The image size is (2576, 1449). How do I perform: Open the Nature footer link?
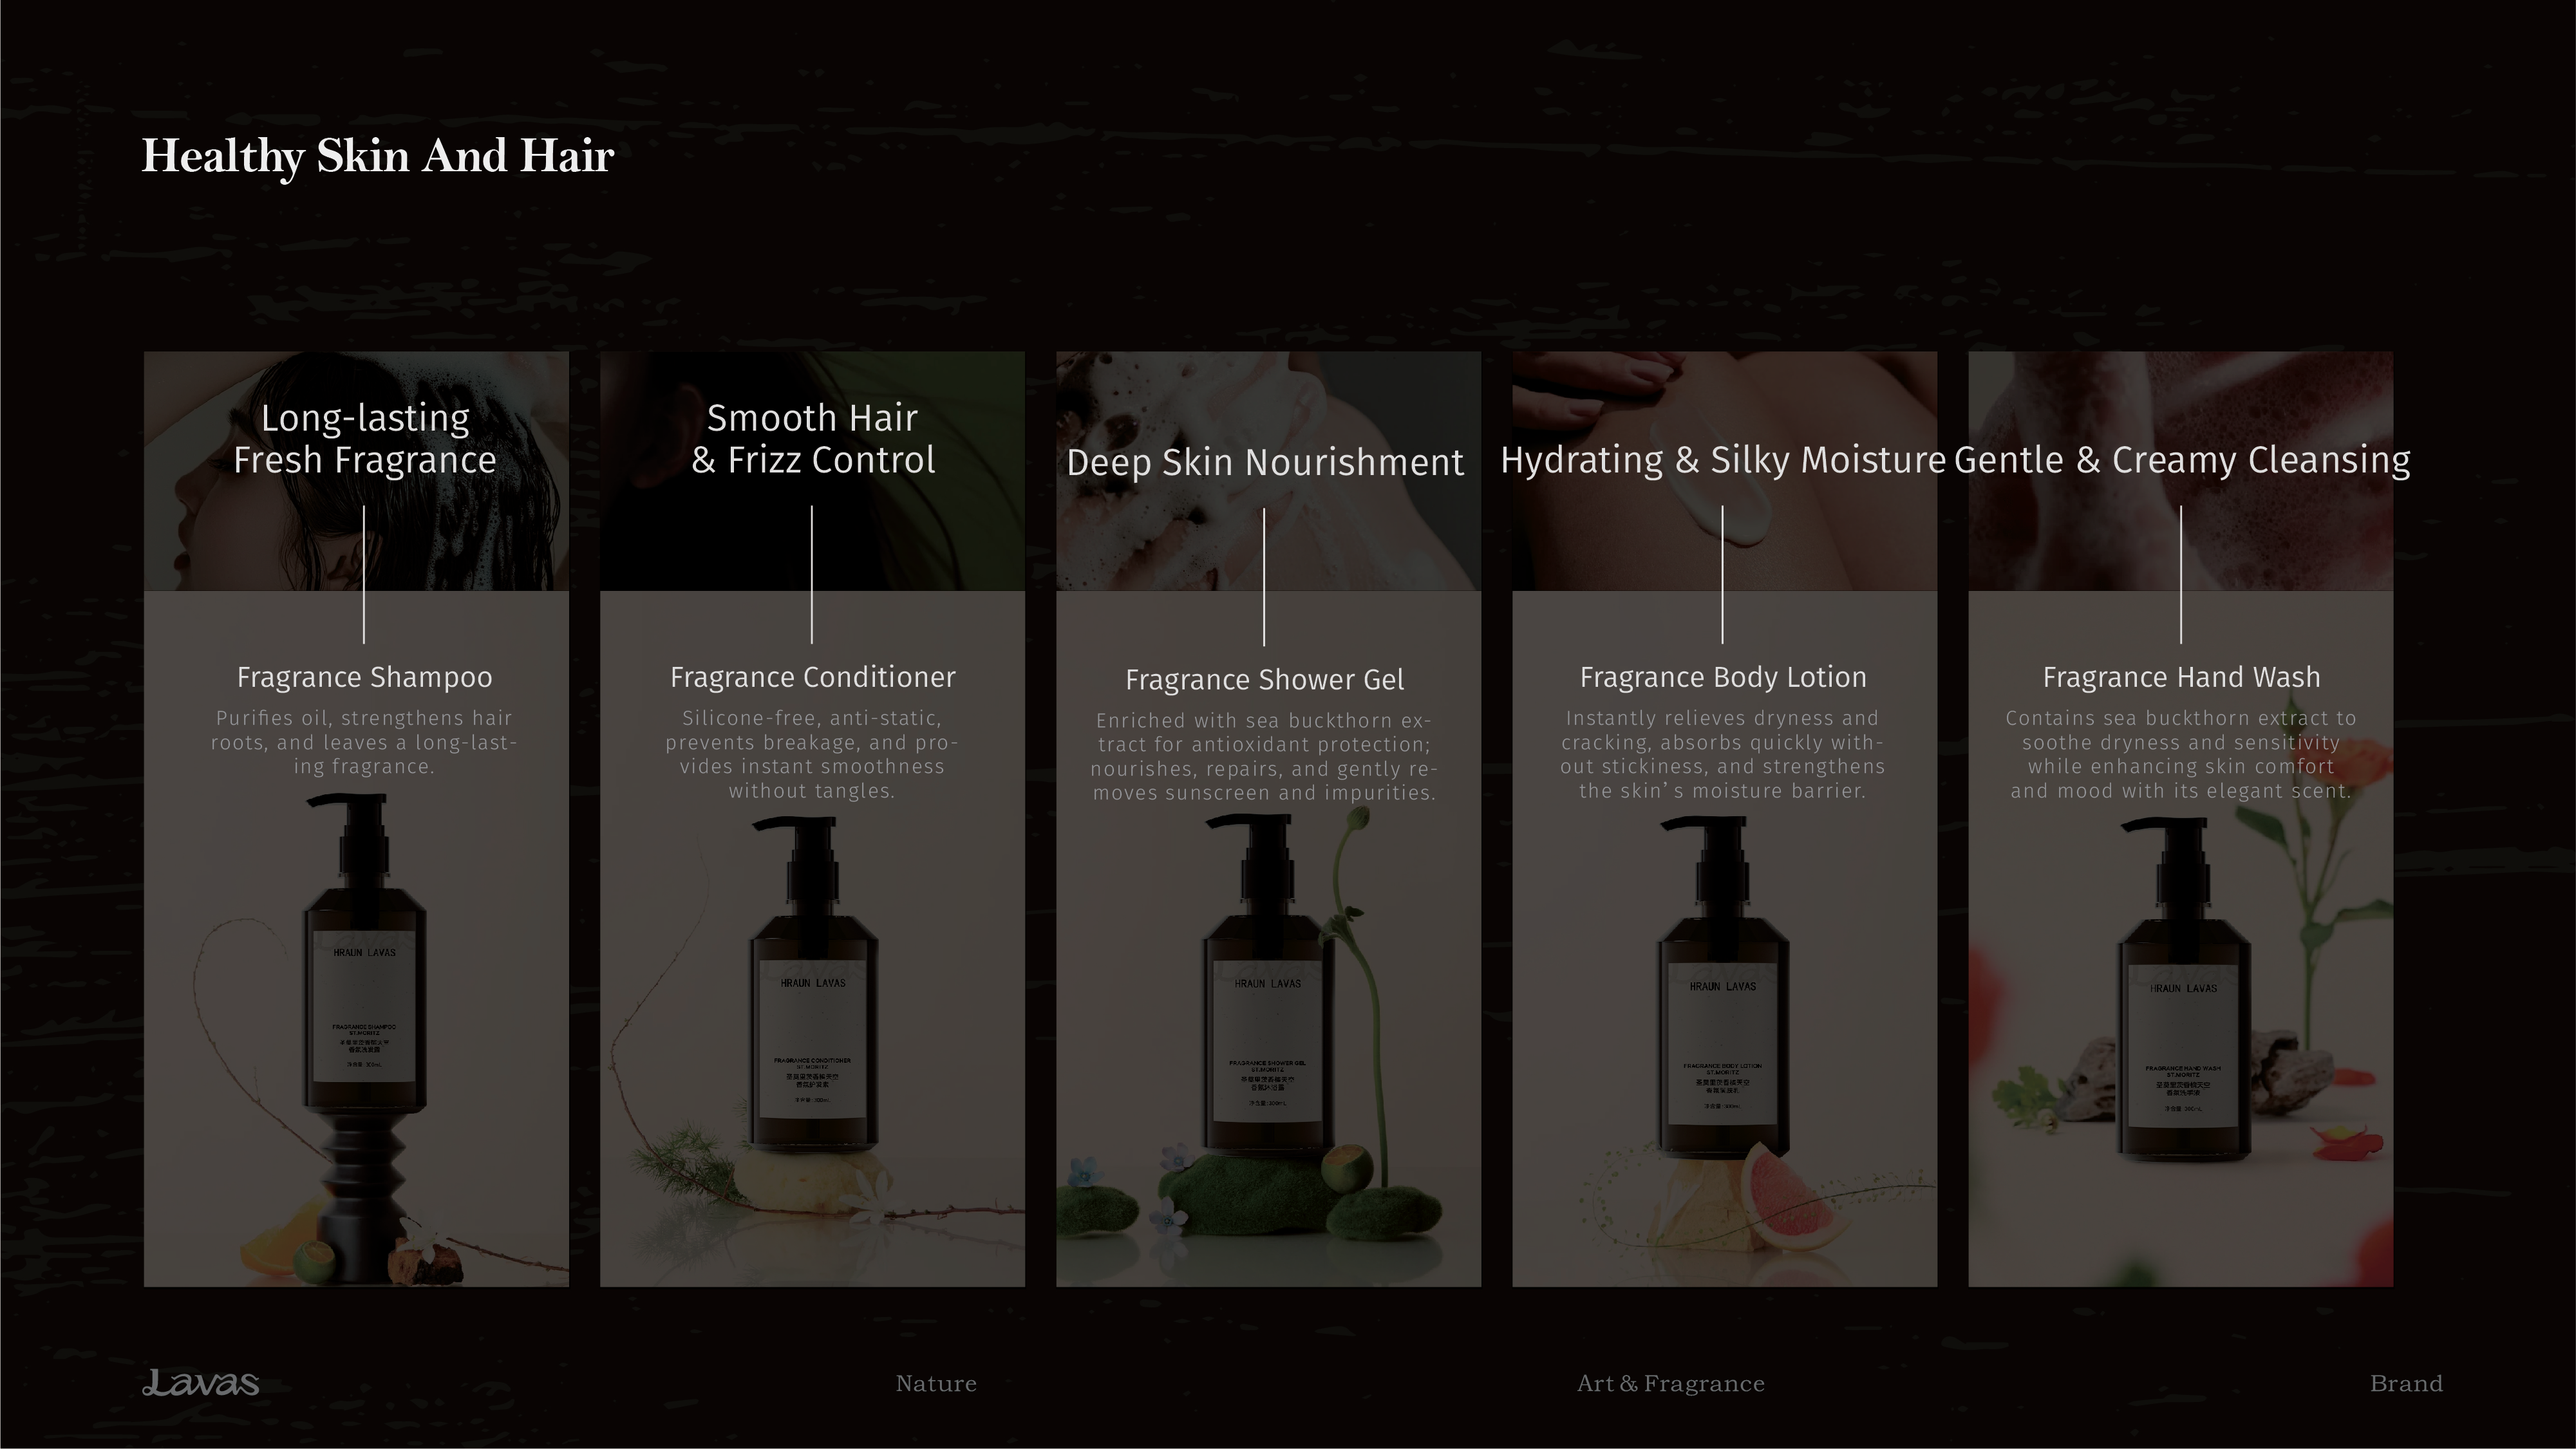pos(936,1383)
